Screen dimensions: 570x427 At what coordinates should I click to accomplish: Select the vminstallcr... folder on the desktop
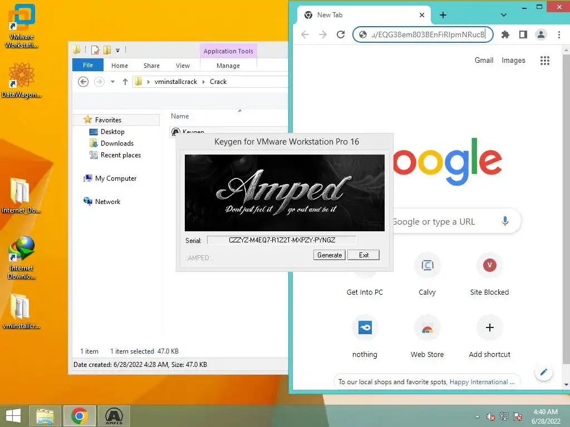21,311
